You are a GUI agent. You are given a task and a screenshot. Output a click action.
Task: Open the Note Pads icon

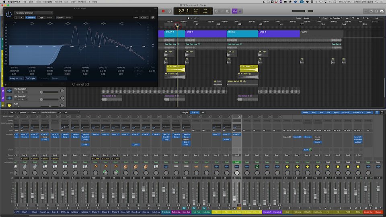pos(371,11)
